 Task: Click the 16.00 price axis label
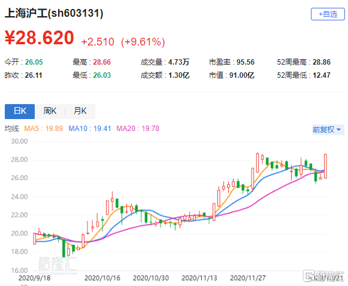19,270
